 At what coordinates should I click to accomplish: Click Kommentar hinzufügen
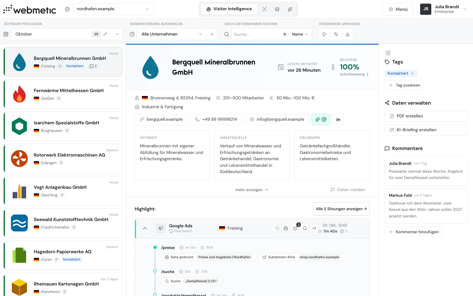point(414,232)
